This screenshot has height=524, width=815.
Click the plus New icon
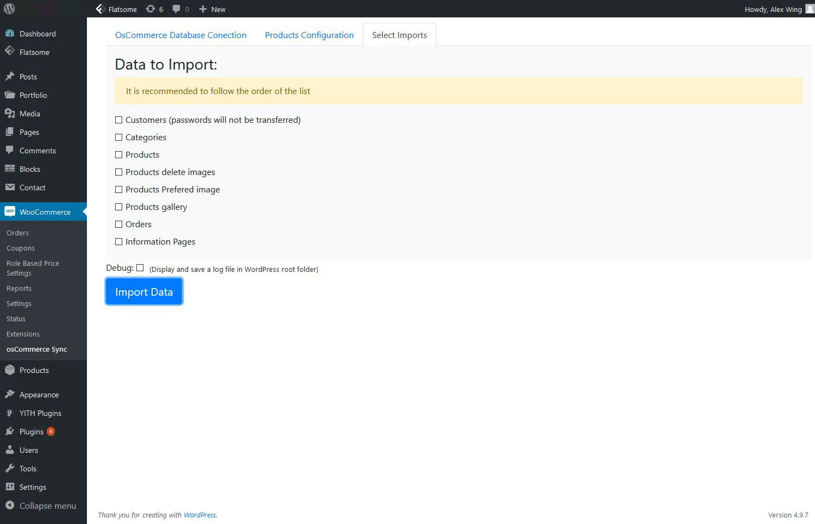point(203,9)
